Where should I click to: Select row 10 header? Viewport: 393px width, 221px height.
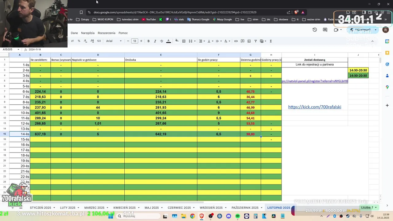(x=5, y=107)
